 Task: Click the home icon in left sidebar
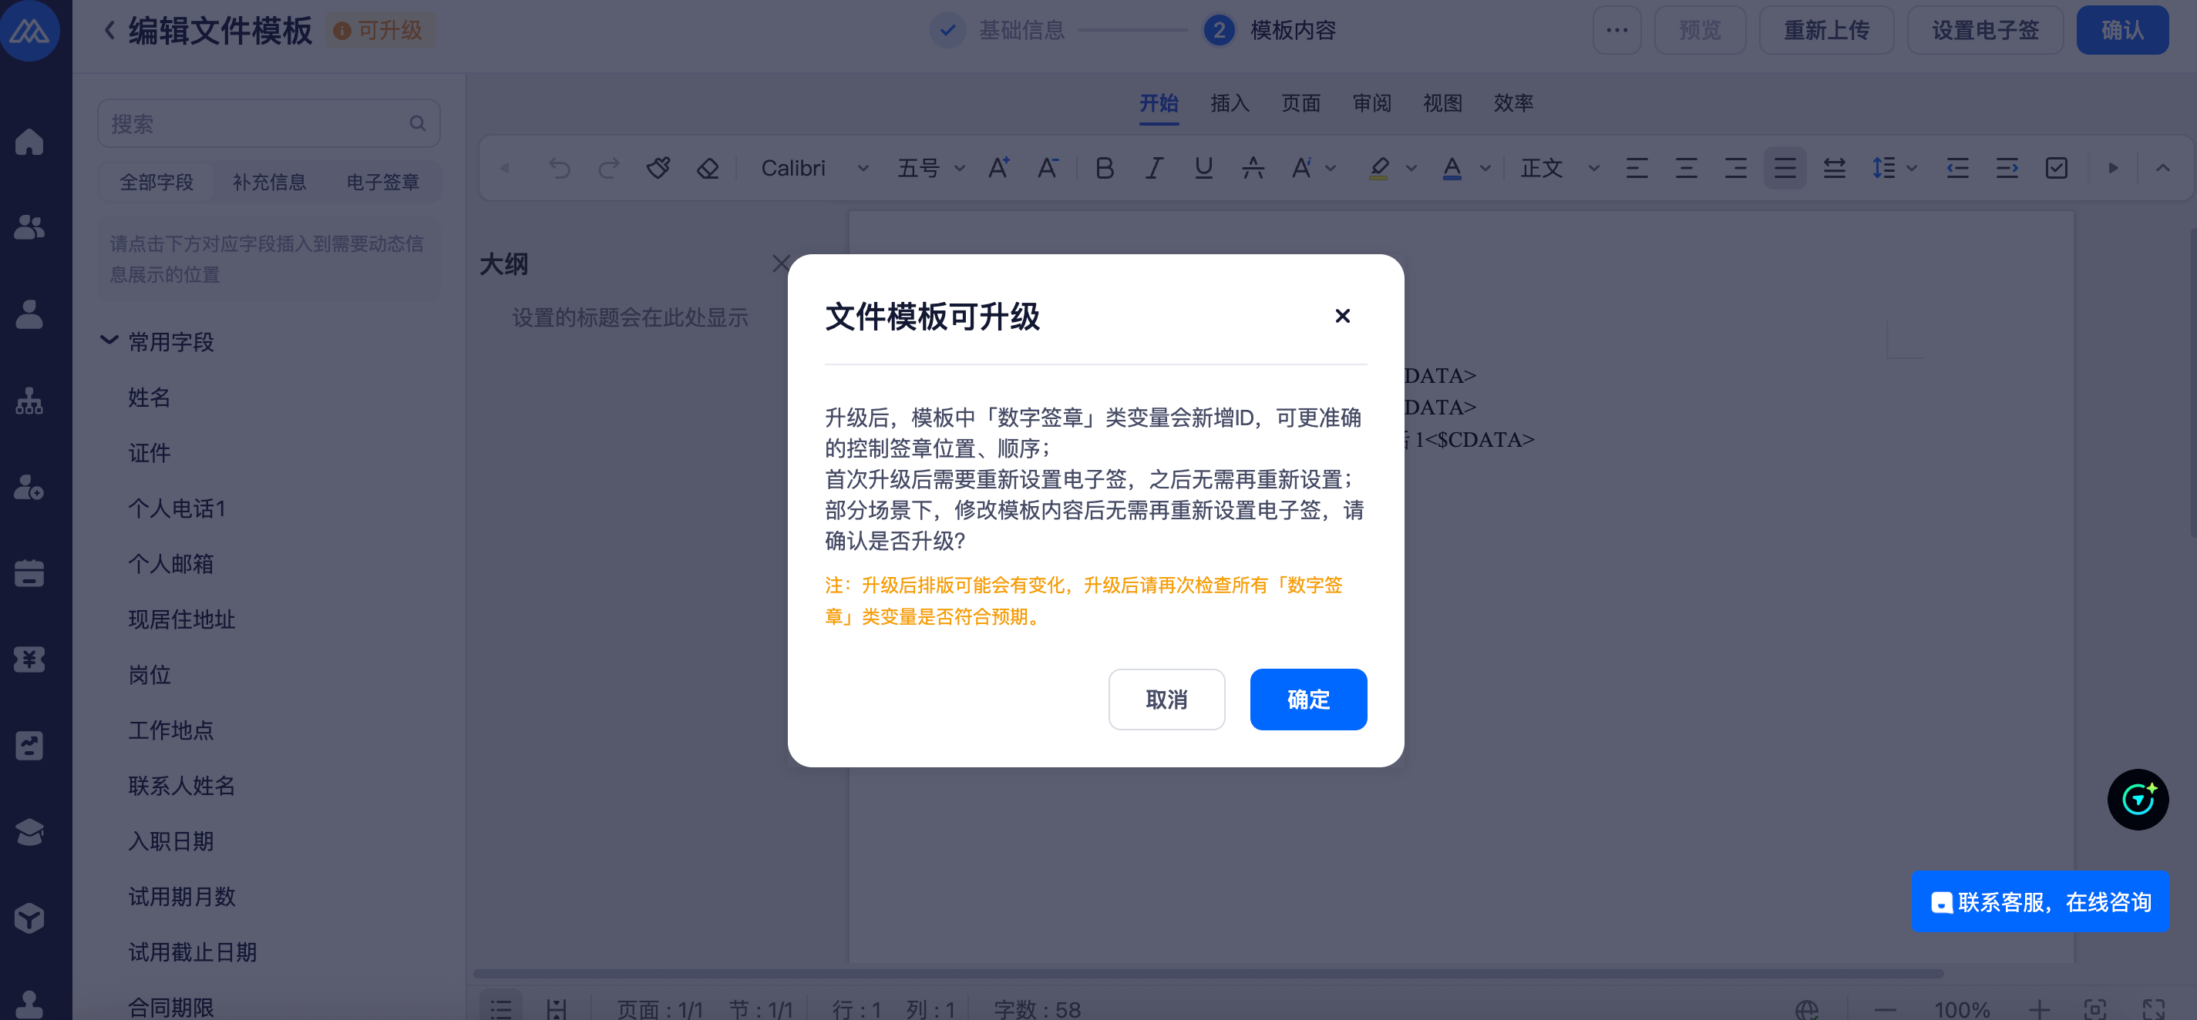[29, 142]
